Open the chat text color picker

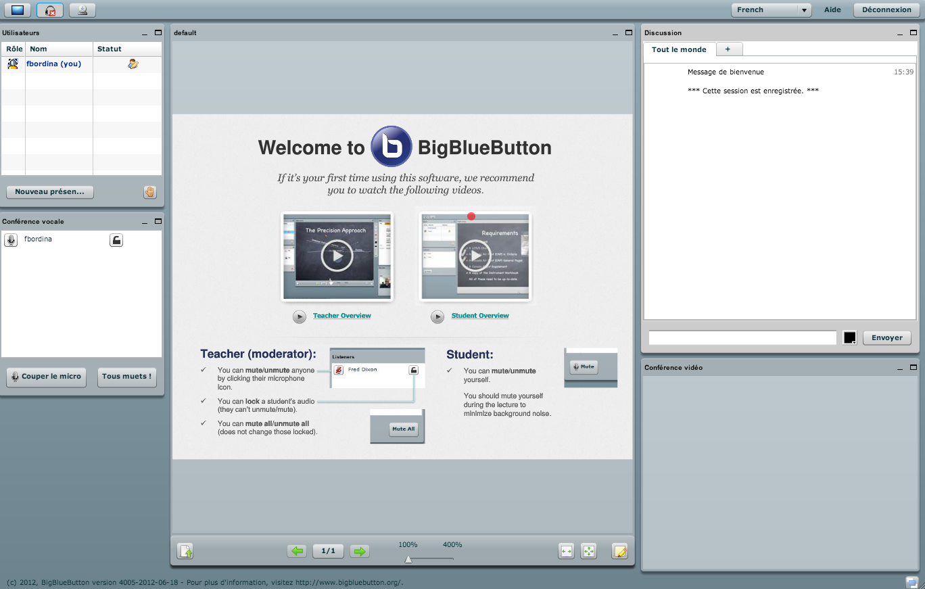pyautogui.click(x=850, y=337)
